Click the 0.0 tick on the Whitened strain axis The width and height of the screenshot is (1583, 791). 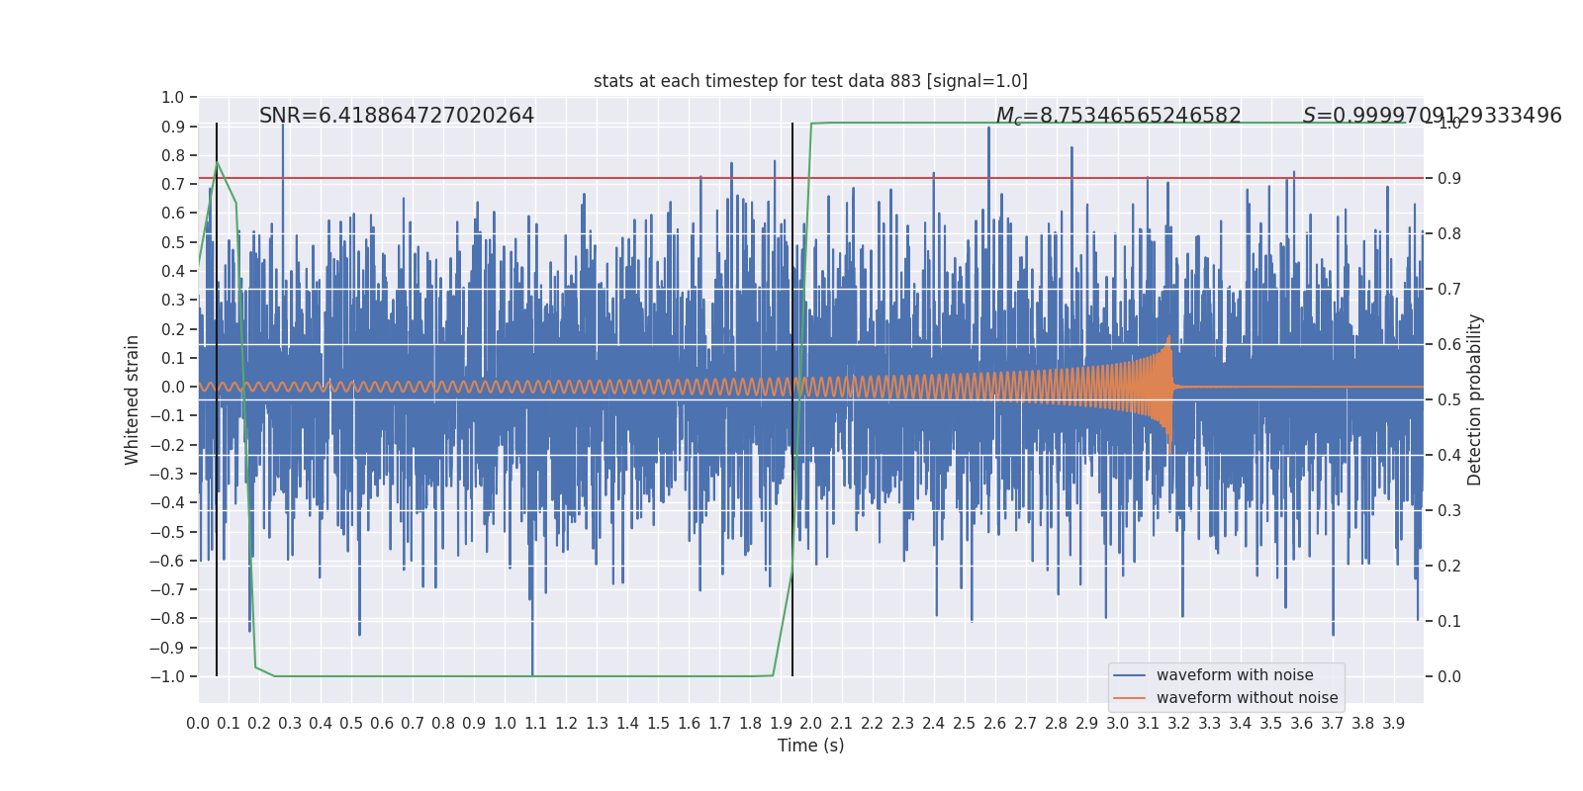coord(173,387)
